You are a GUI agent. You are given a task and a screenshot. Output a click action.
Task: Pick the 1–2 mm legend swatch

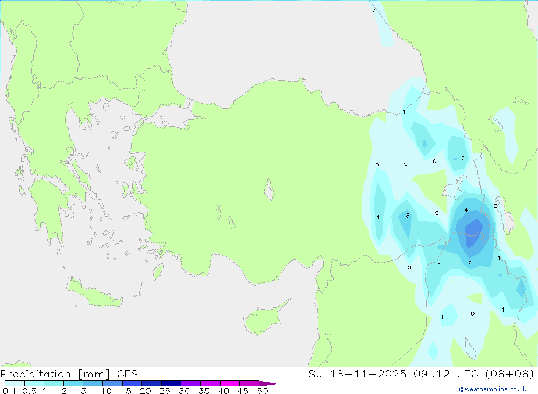[x=53, y=383]
